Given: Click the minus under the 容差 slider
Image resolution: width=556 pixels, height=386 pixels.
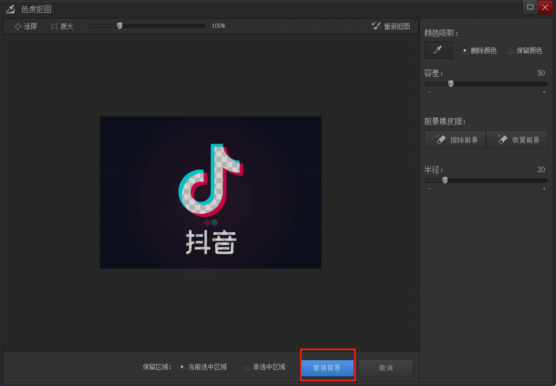Looking at the screenshot, I should [429, 92].
